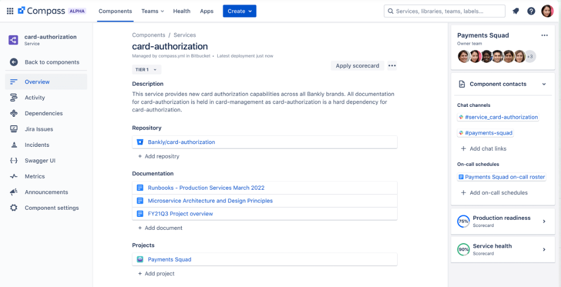Open the more options menu beside Apply scorecard
The height and width of the screenshot is (287, 561).
click(392, 66)
